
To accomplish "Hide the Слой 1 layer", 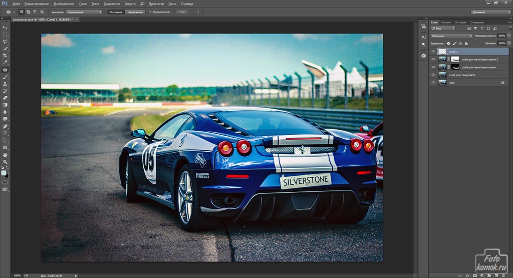I will tap(433, 52).
